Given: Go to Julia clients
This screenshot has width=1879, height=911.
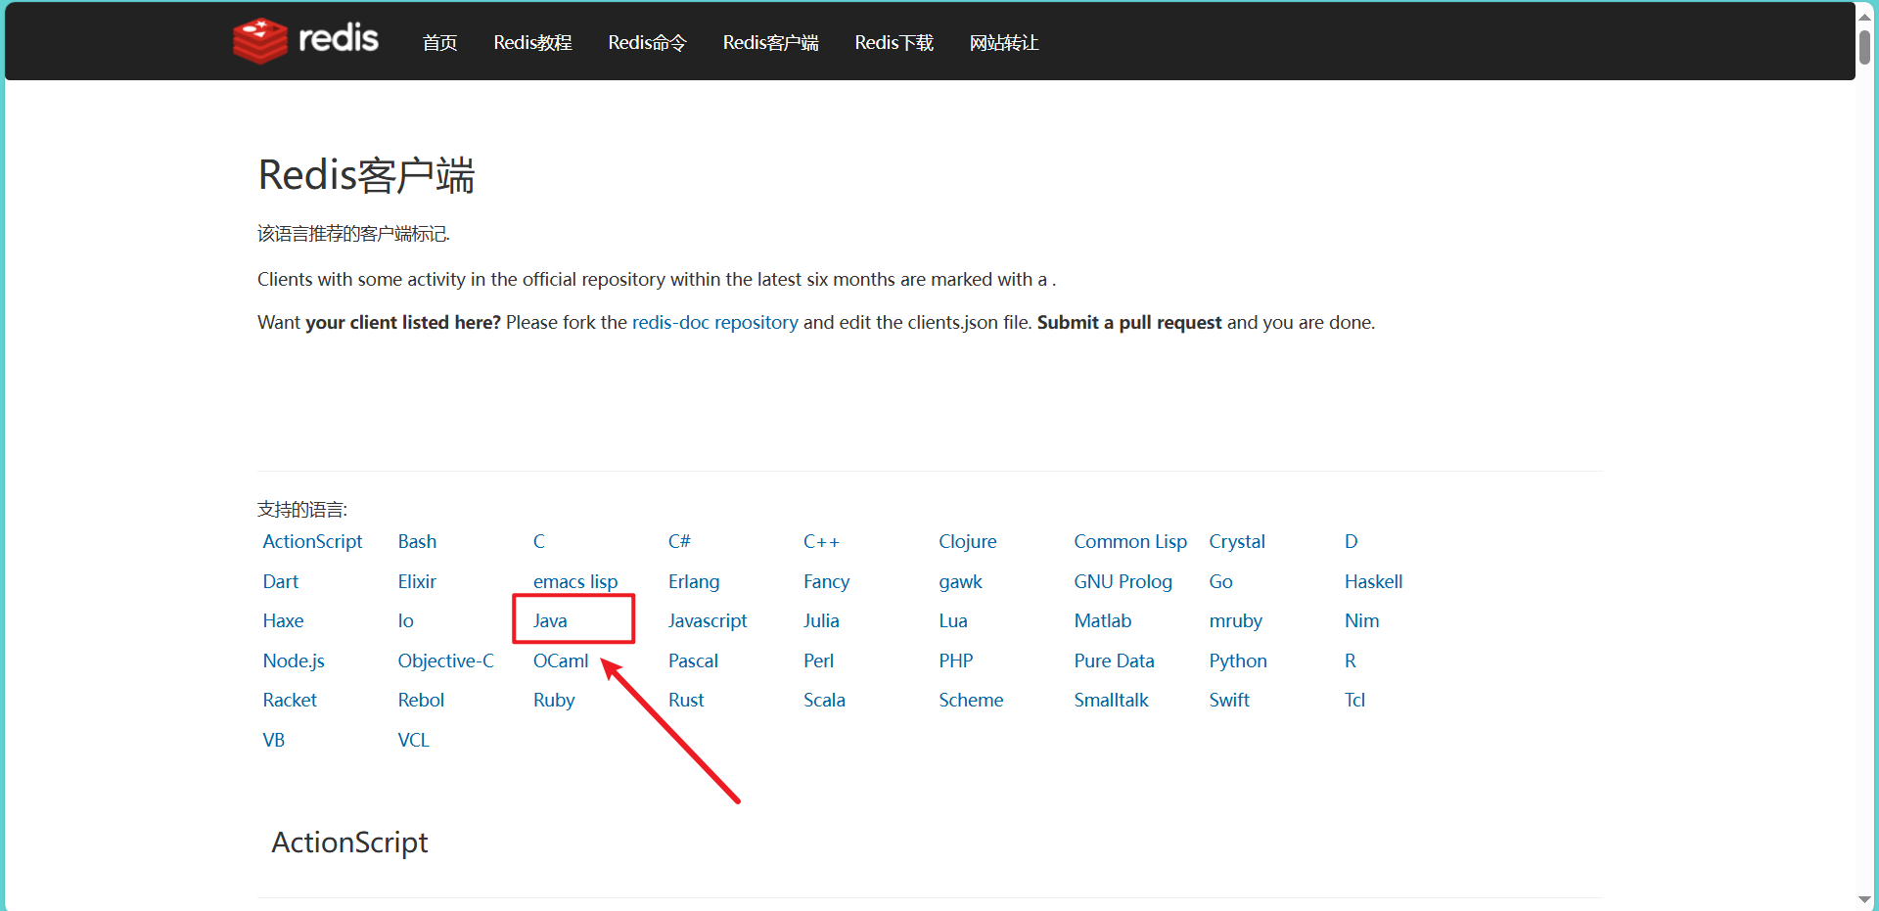Looking at the screenshot, I should coord(821,621).
